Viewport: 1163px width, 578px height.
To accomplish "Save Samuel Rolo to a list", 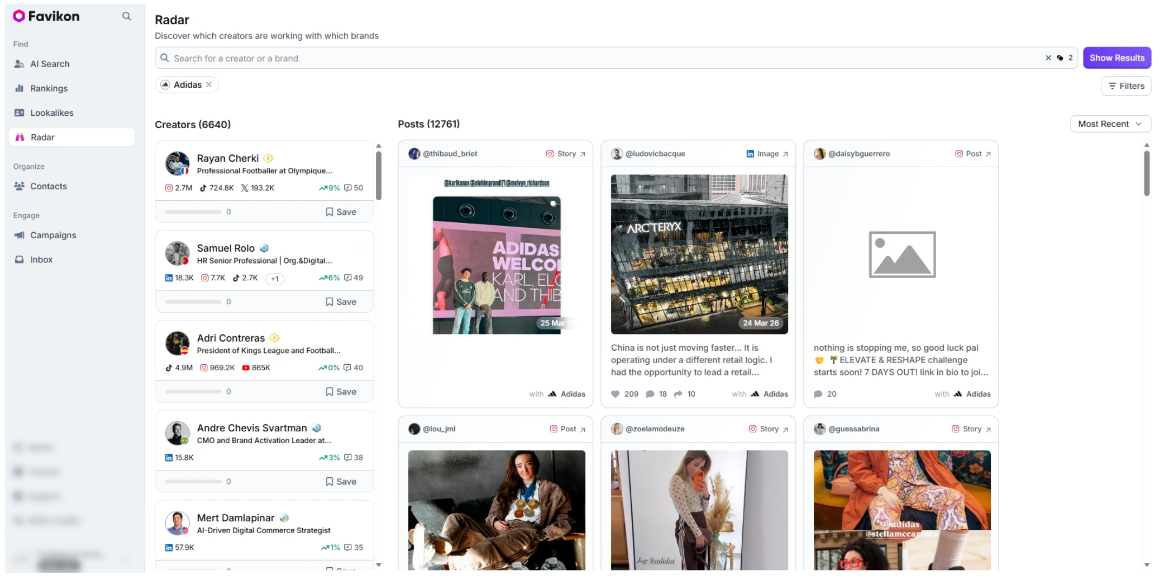I will click(341, 302).
